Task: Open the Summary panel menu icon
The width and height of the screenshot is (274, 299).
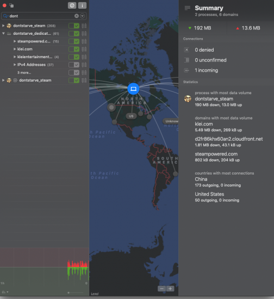Action: [x=188, y=8]
